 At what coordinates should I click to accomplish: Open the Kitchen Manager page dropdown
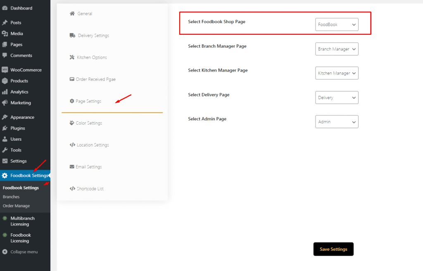(337, 73)
